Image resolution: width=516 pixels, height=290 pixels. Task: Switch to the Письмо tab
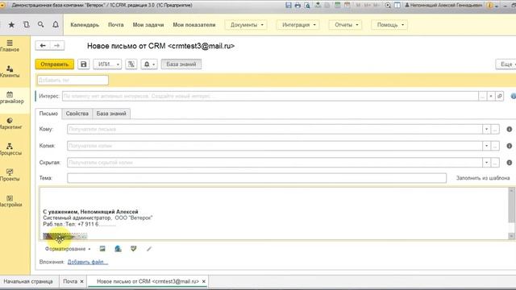coord(48,114)
